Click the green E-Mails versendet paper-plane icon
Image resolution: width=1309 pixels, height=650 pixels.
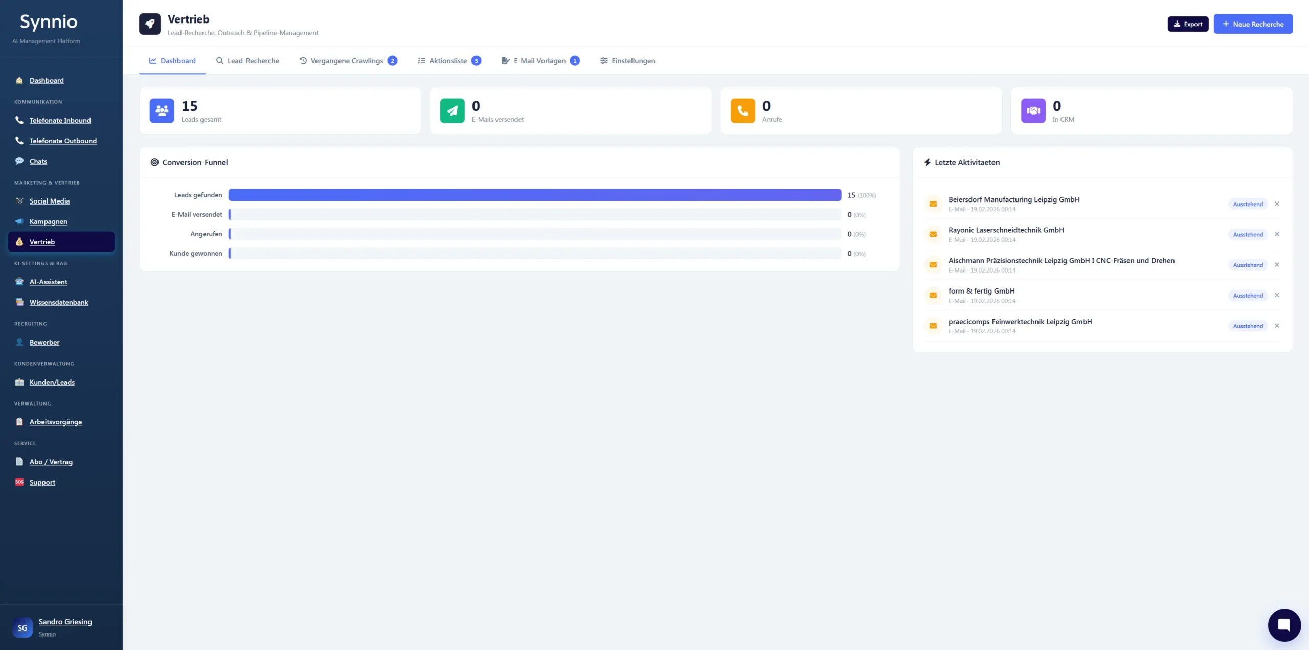tap(452, 110)
